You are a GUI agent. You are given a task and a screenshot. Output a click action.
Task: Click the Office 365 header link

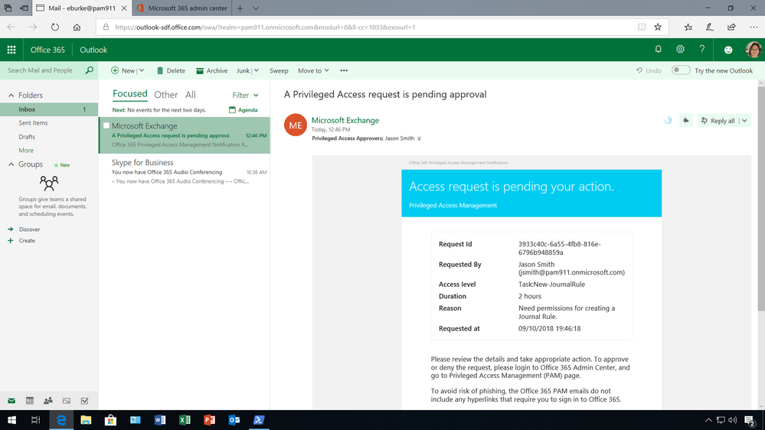[47, 50]
